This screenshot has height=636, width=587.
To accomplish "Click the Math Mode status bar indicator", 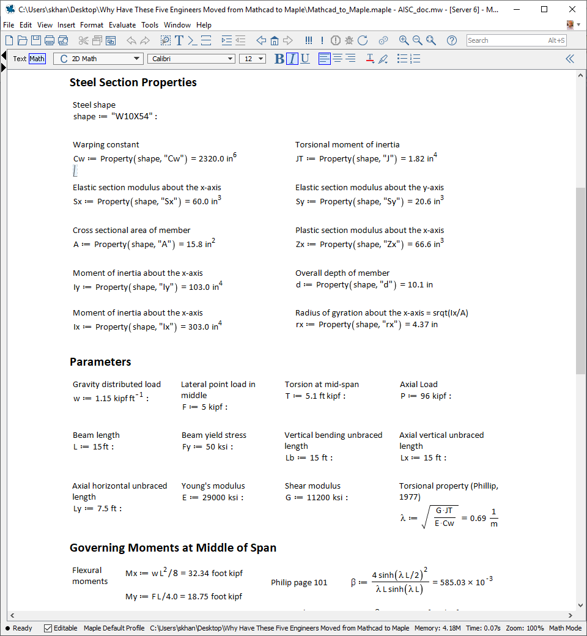I will tap(565, 628).
